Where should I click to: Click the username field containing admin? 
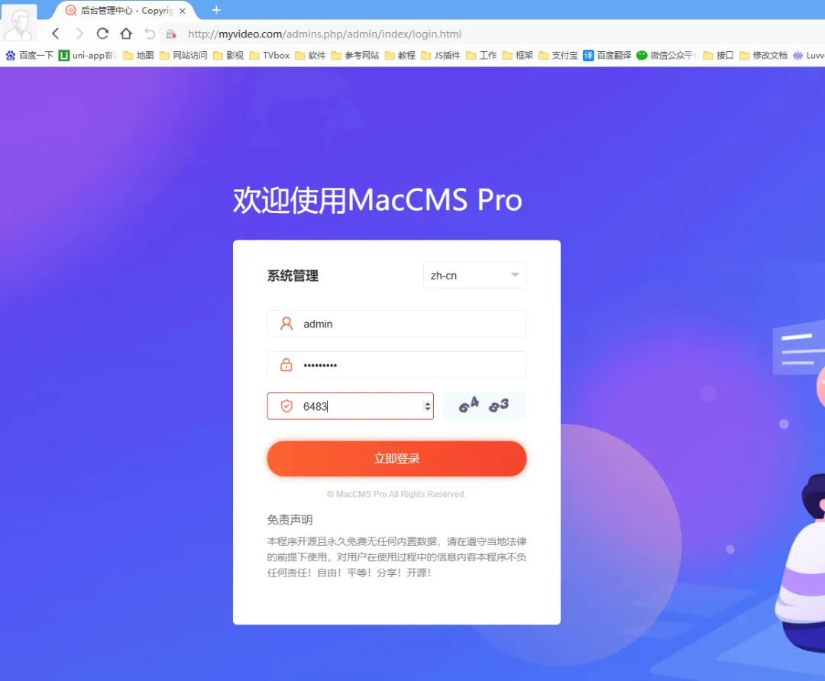[x=396, y=324]
